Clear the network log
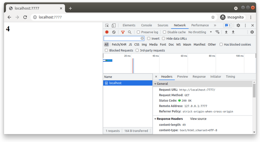Screen dimensions: 260x142 (x=114, y=32)
